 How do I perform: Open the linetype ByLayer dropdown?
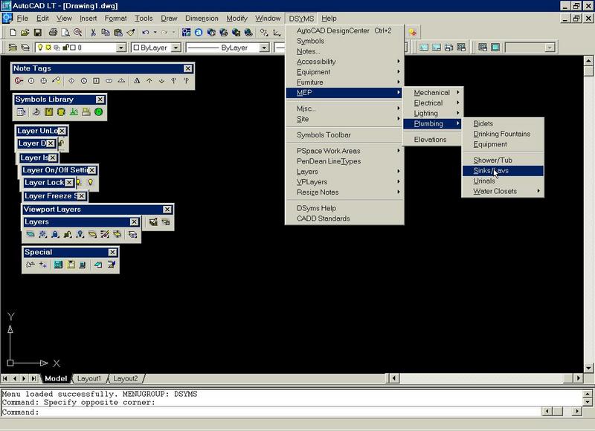pos(264,48)
